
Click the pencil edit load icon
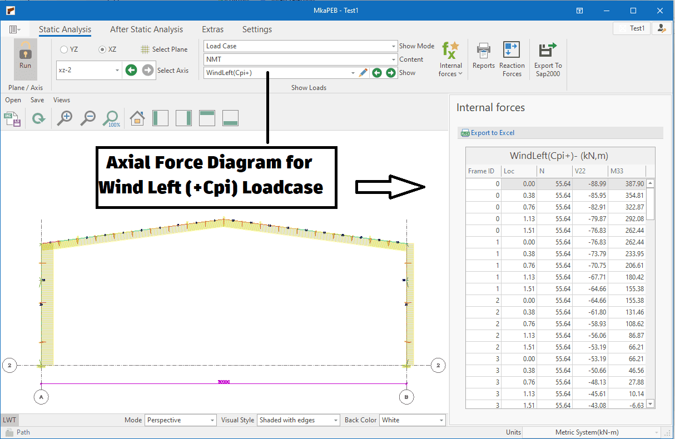click(363, 73)
